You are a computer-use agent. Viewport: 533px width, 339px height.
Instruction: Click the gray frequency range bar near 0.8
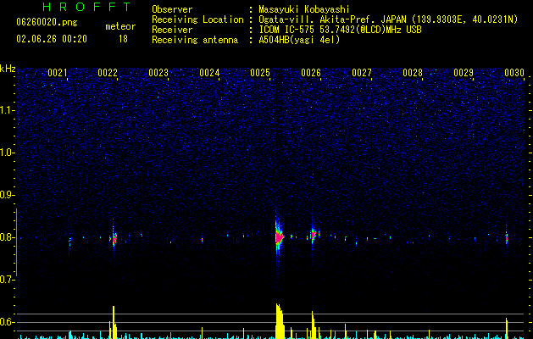(x=16, y=242)
